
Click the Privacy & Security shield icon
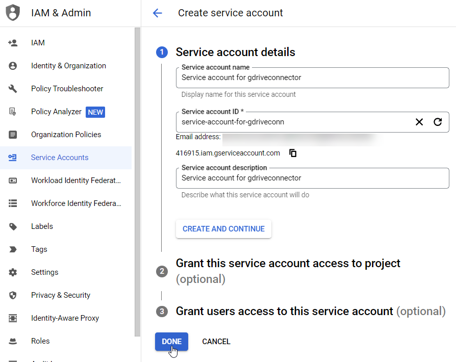(13, 295)
